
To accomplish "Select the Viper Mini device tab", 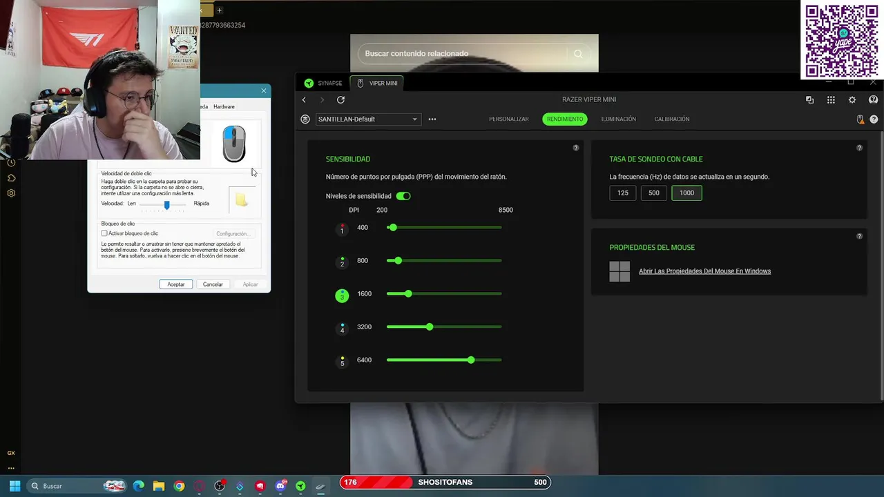I will [377, 83].
